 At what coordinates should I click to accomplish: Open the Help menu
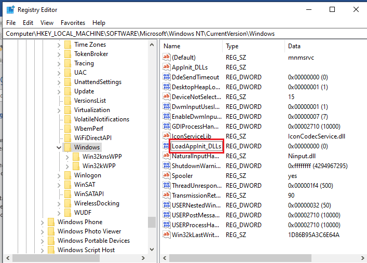click(x=99, y=23)
